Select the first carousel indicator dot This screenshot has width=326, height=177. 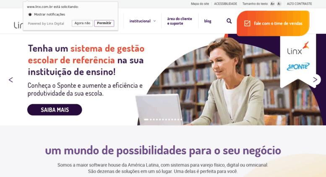146,119
